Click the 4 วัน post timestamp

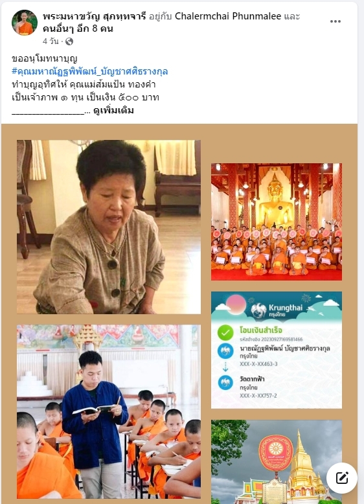coord(51,41)
